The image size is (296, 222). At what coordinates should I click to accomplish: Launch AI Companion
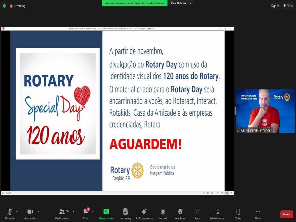(x=144, y=214)
